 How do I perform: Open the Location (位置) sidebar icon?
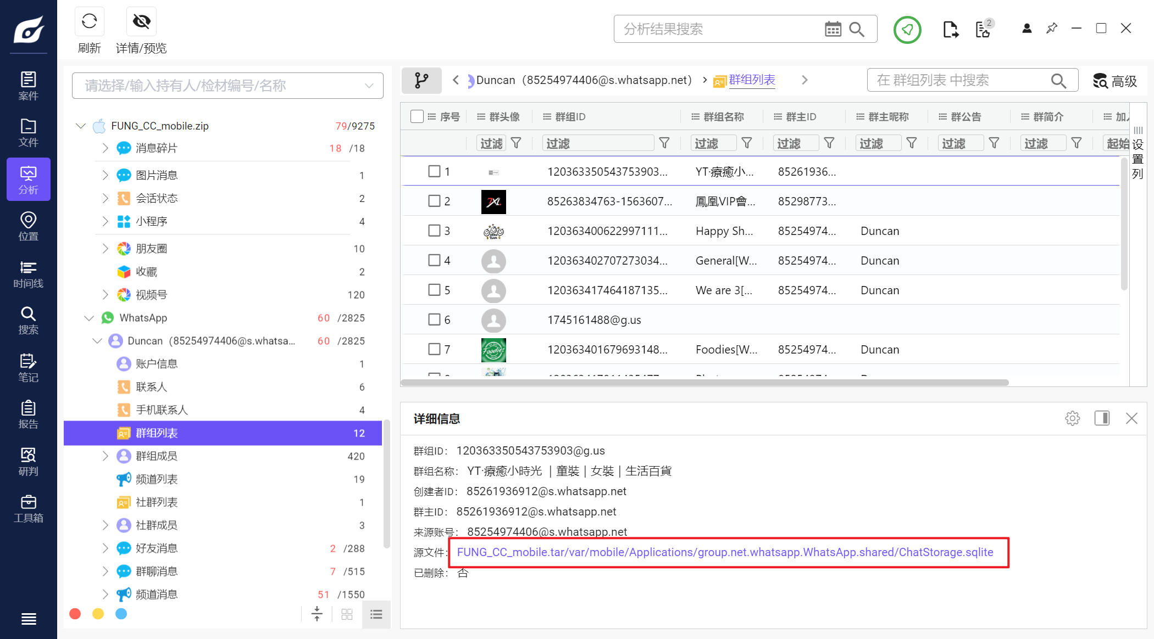(28, 226)
